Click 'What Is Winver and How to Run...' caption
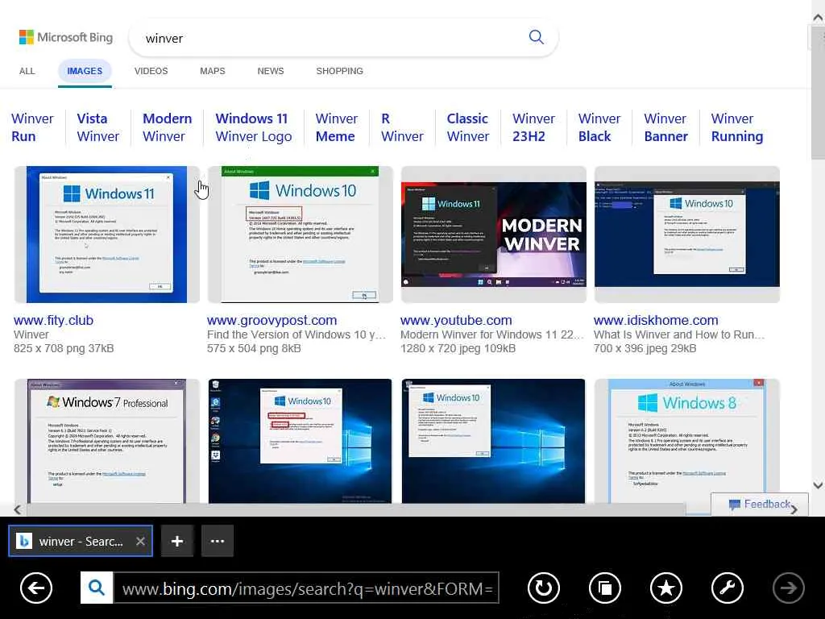Screen dimensions: 825x619 [678, 334]
